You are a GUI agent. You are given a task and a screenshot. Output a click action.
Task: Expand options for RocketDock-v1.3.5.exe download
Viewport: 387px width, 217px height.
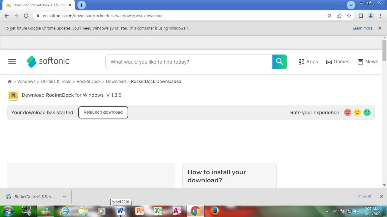[x=64, y=197]
